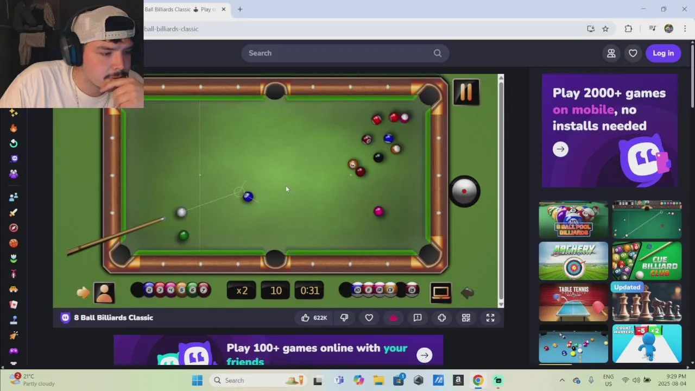Open Chrome three-dot menu

(x=685, y=29)
